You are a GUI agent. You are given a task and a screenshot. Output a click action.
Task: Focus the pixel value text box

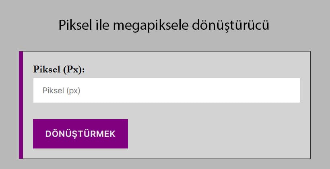pyautogui.click(x=166, y=91)
